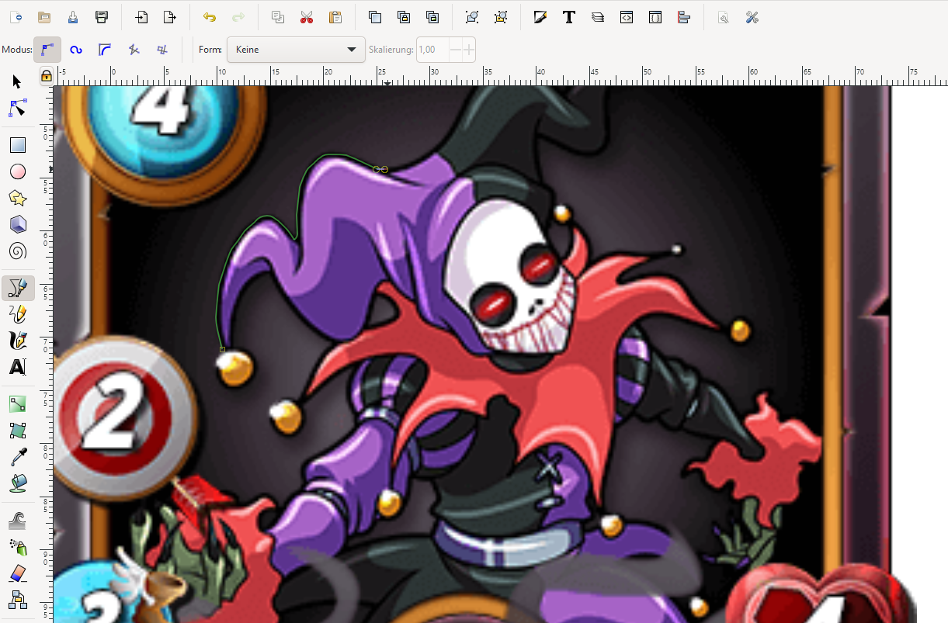Open the XML editor

click(627, 17)
